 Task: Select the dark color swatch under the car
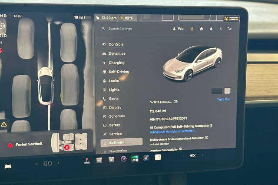tap(217, 91)
